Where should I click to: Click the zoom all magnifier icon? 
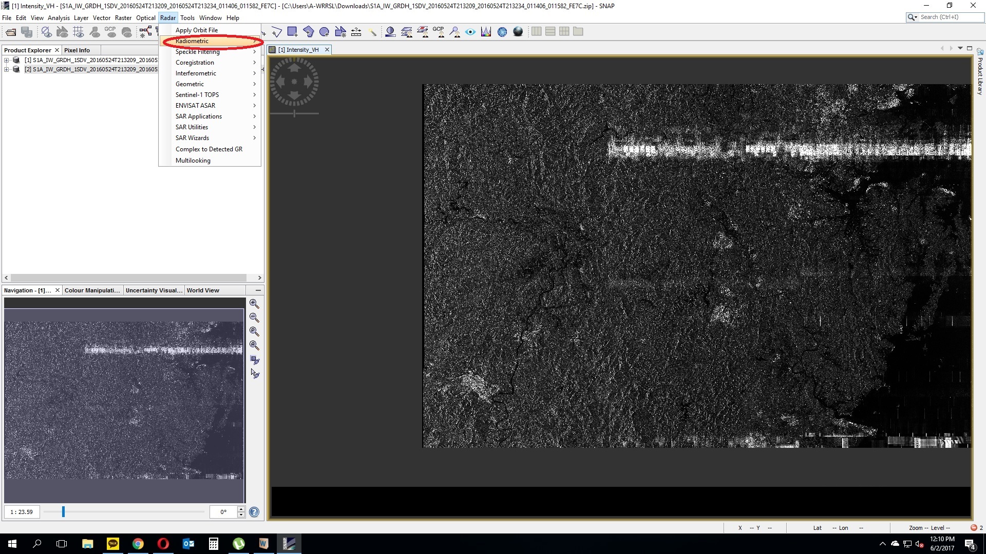(x=254, y=345)
